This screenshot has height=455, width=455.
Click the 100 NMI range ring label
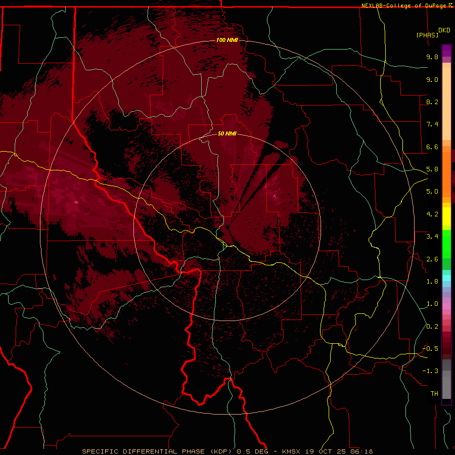(x=227, y=40)
